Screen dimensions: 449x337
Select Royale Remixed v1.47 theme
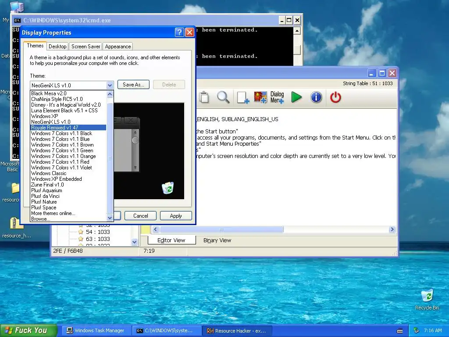point(68,128)
